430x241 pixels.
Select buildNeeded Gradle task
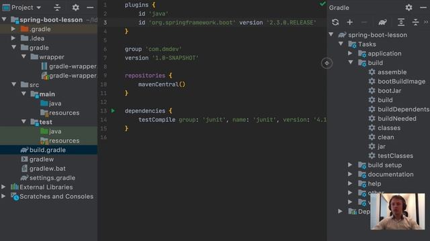coord(392,118)
